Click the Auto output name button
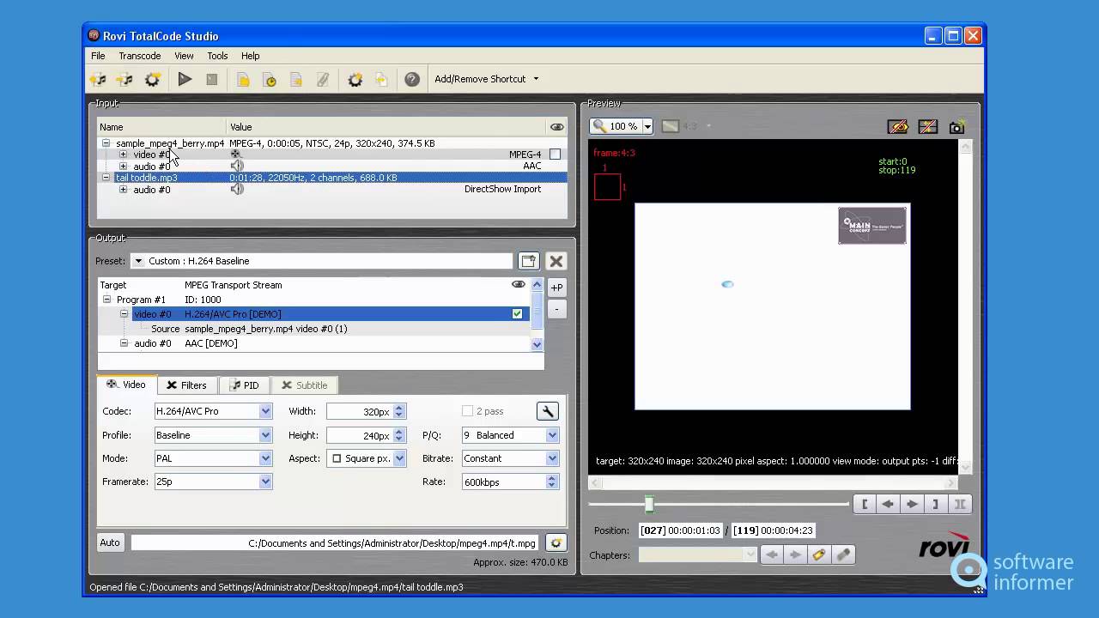The image size is (1099, 618). (x=110, y=542)
